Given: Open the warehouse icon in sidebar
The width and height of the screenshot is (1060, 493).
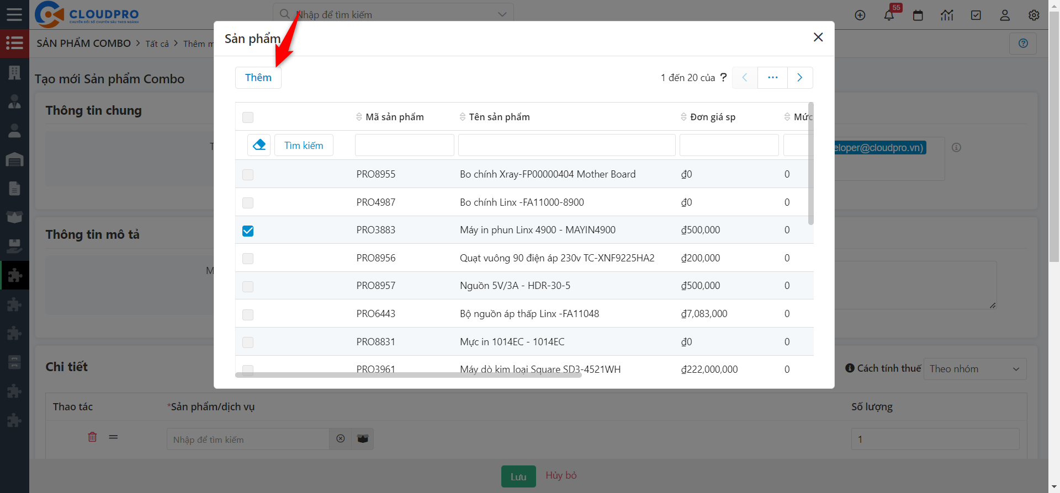Looking at the screenshot, I should pos(14,160).
